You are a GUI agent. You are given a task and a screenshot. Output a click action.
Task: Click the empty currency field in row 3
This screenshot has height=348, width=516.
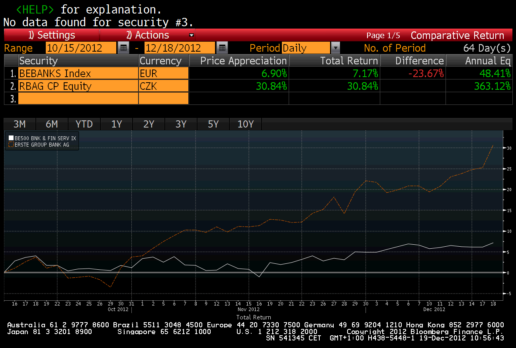(163, 99)
